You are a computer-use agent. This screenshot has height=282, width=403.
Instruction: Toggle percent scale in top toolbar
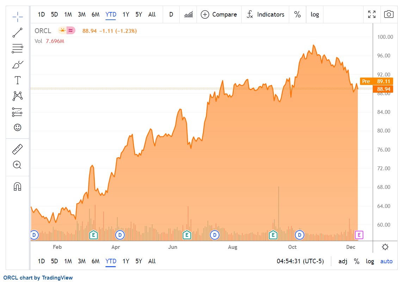click(297, 14)
